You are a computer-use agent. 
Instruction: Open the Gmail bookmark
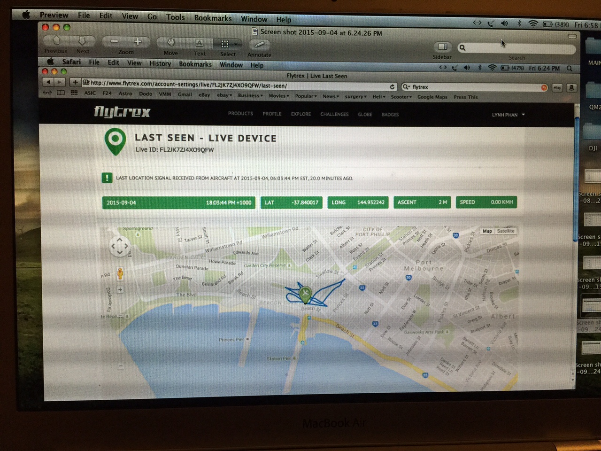click(x=185, y=94)
